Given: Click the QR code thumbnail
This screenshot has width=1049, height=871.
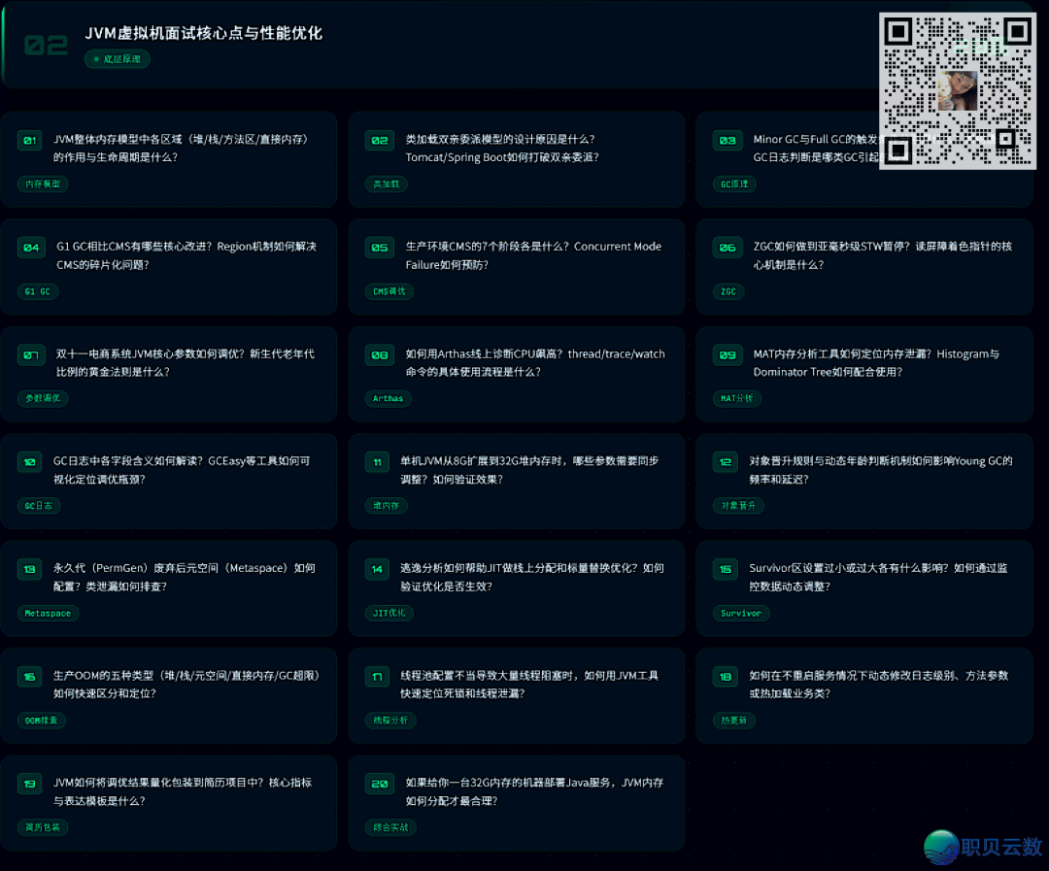Looking at the screenshot, I should point(957,89).
